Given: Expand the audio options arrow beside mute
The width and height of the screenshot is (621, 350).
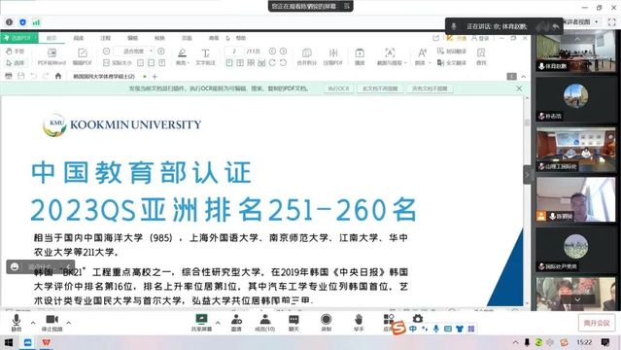Looking at the screenshot, I should point(33,323).
